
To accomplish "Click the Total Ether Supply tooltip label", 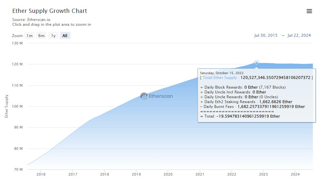I will click(221, 78).
